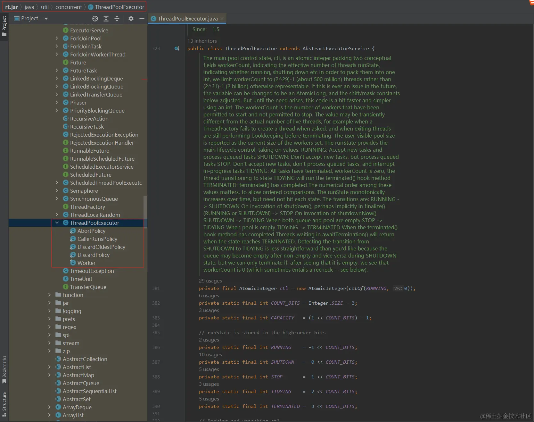
Task: Click the AbstractCollection class icon
Action: [58, 359]
